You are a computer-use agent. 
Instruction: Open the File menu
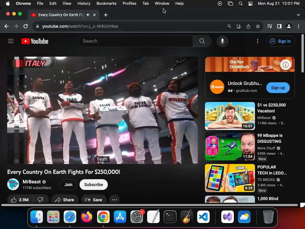coord(40,4)
